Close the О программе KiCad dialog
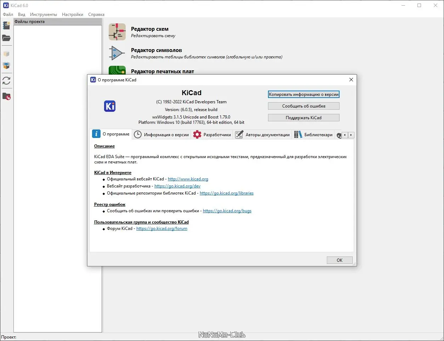This screenshot has width=444, height=341. click(351, 80)
